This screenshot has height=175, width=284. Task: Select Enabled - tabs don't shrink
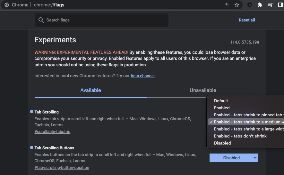coord(246,136)
